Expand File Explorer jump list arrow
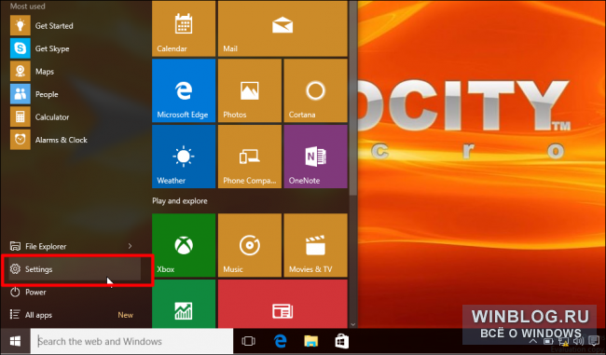606x355 pixels. point(130,246)
